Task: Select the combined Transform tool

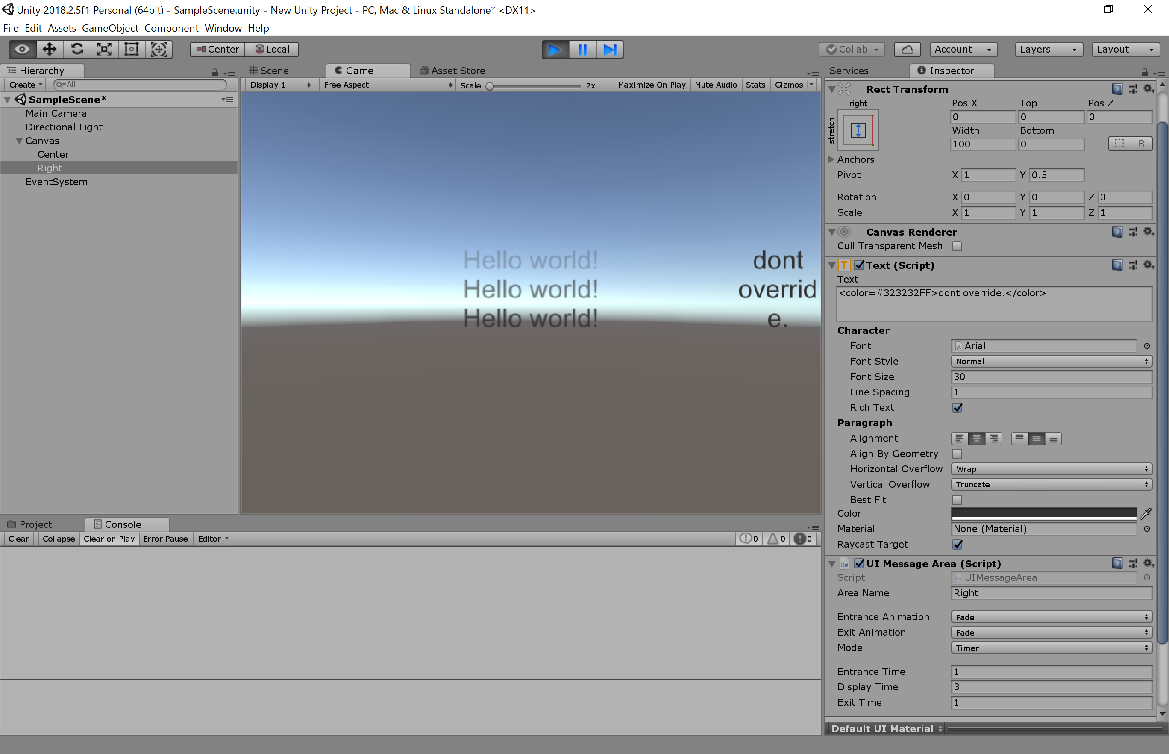Action: pyautogui.click(x=159, y=49)
